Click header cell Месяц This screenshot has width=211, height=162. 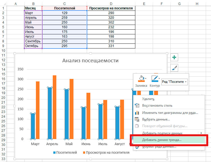[33, 8]
